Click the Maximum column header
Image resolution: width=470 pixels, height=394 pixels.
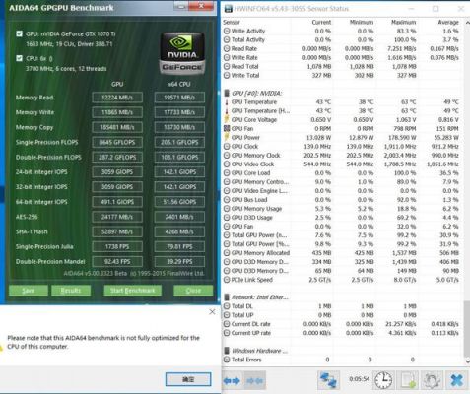point(403,22)
